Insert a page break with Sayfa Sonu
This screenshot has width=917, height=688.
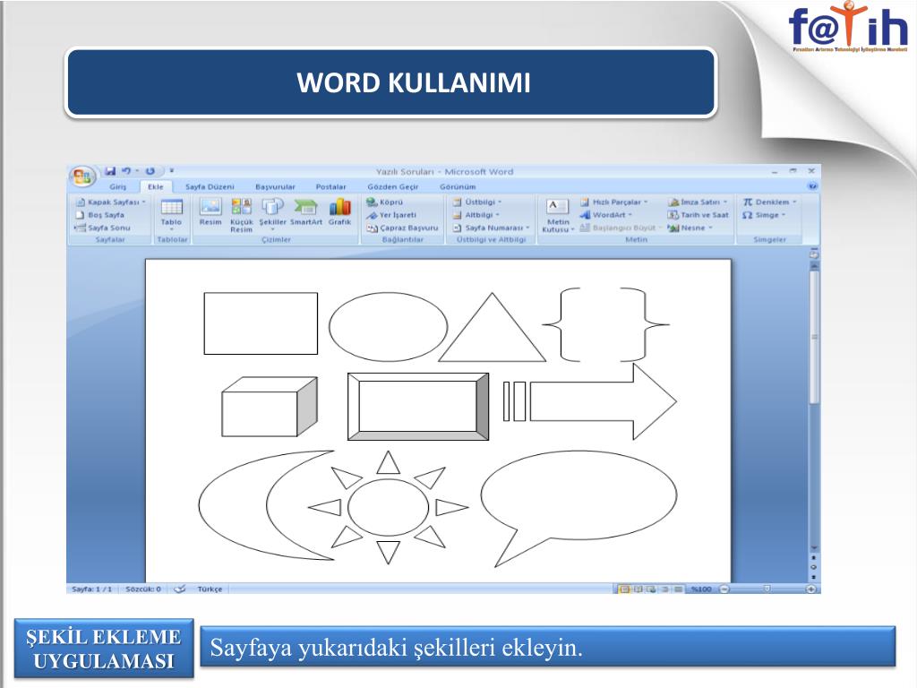coord(103,228)
